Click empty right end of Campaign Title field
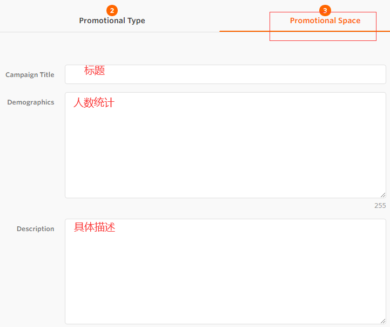This screenshot has height=327, width=390. point(367,74)
